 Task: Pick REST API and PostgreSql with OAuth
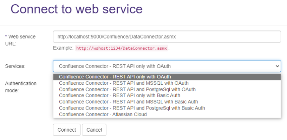tap(127, 90)
